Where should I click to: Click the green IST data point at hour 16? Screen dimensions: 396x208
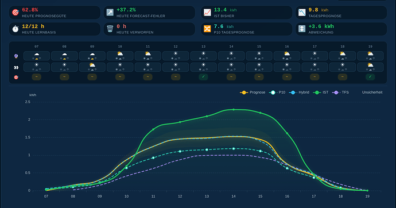click(287, 133)
